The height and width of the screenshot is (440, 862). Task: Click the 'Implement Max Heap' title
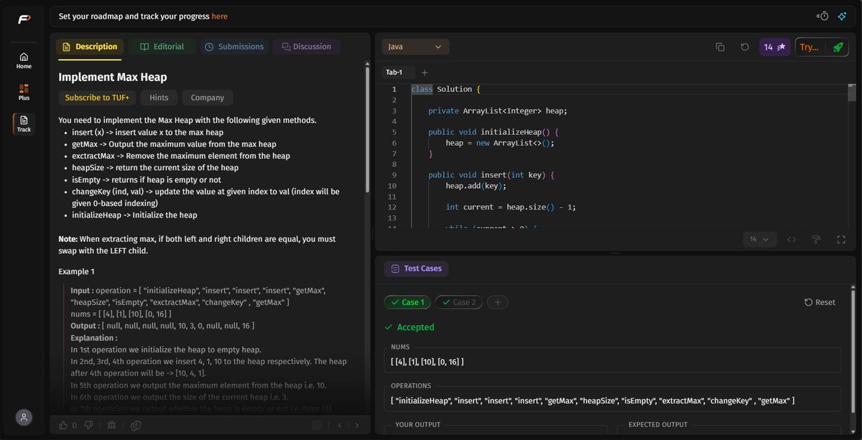(113, 77)
